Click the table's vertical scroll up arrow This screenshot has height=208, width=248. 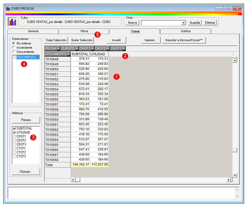tap(235, 60)
